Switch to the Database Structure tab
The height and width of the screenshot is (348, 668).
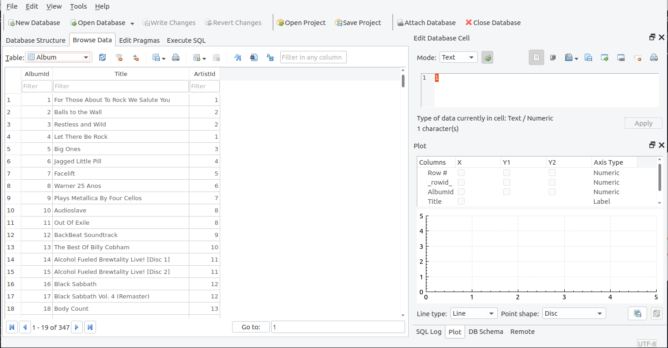tap(35, 40)
